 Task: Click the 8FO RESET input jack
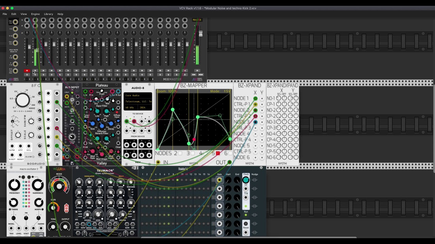(20, 155)
